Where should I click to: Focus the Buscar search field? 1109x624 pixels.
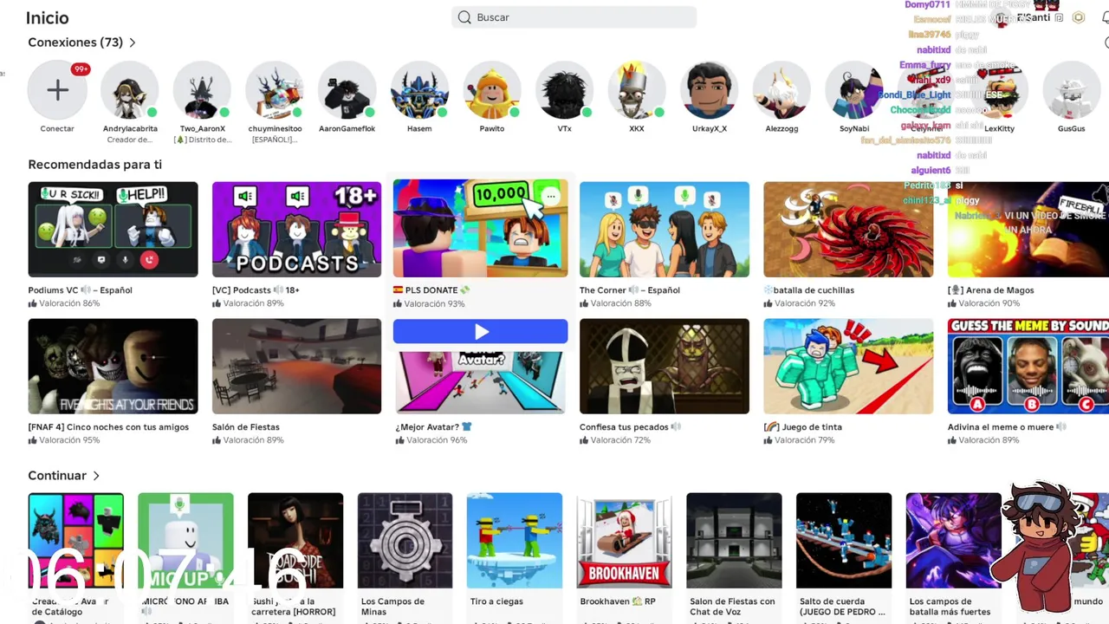pos(574,17)
